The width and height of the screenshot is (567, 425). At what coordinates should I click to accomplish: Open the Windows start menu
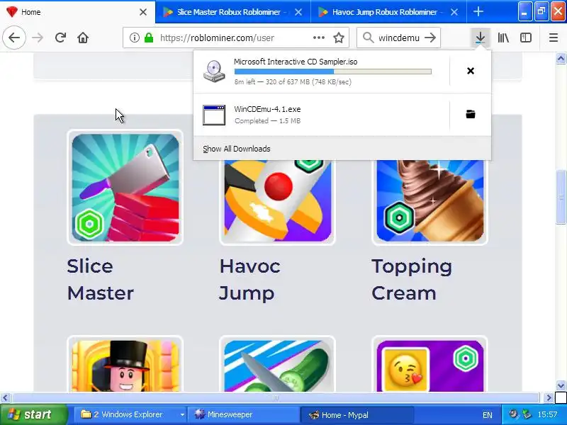[x=33, y=414]
